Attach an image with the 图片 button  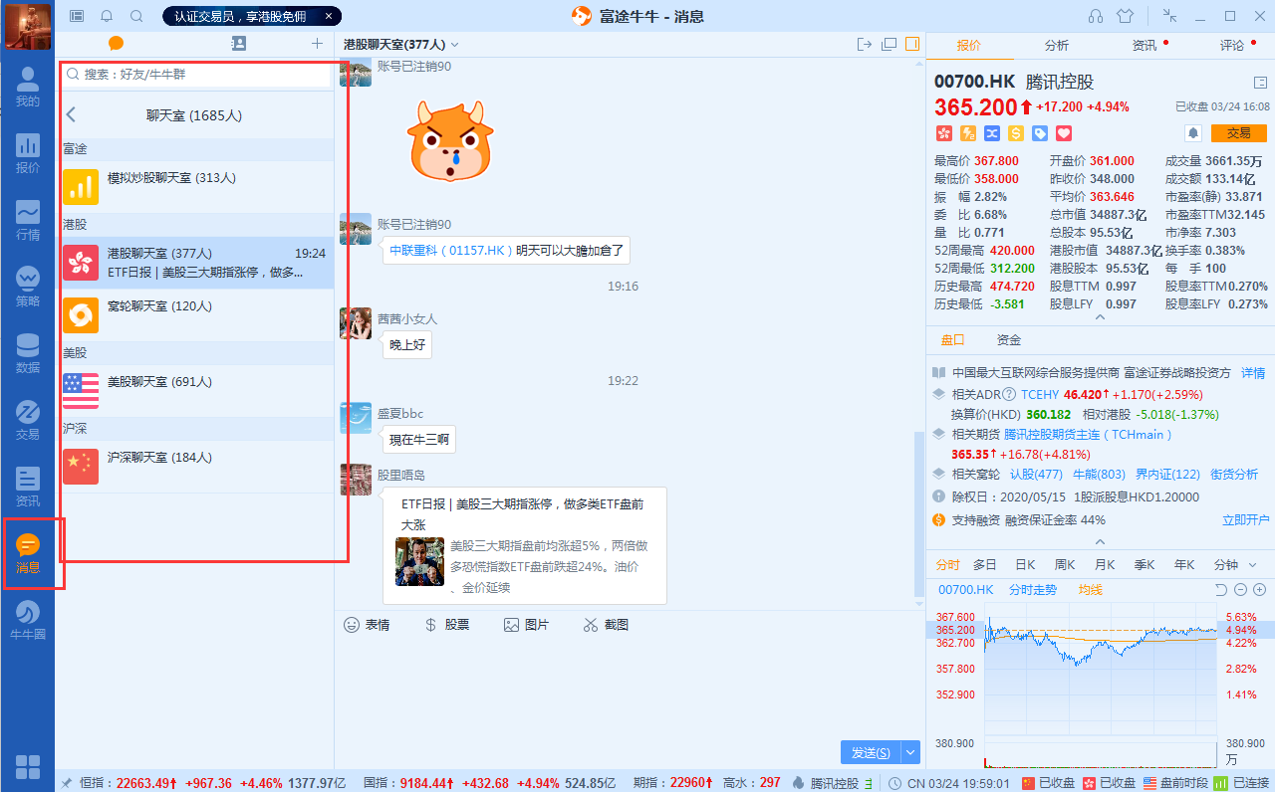526,625
